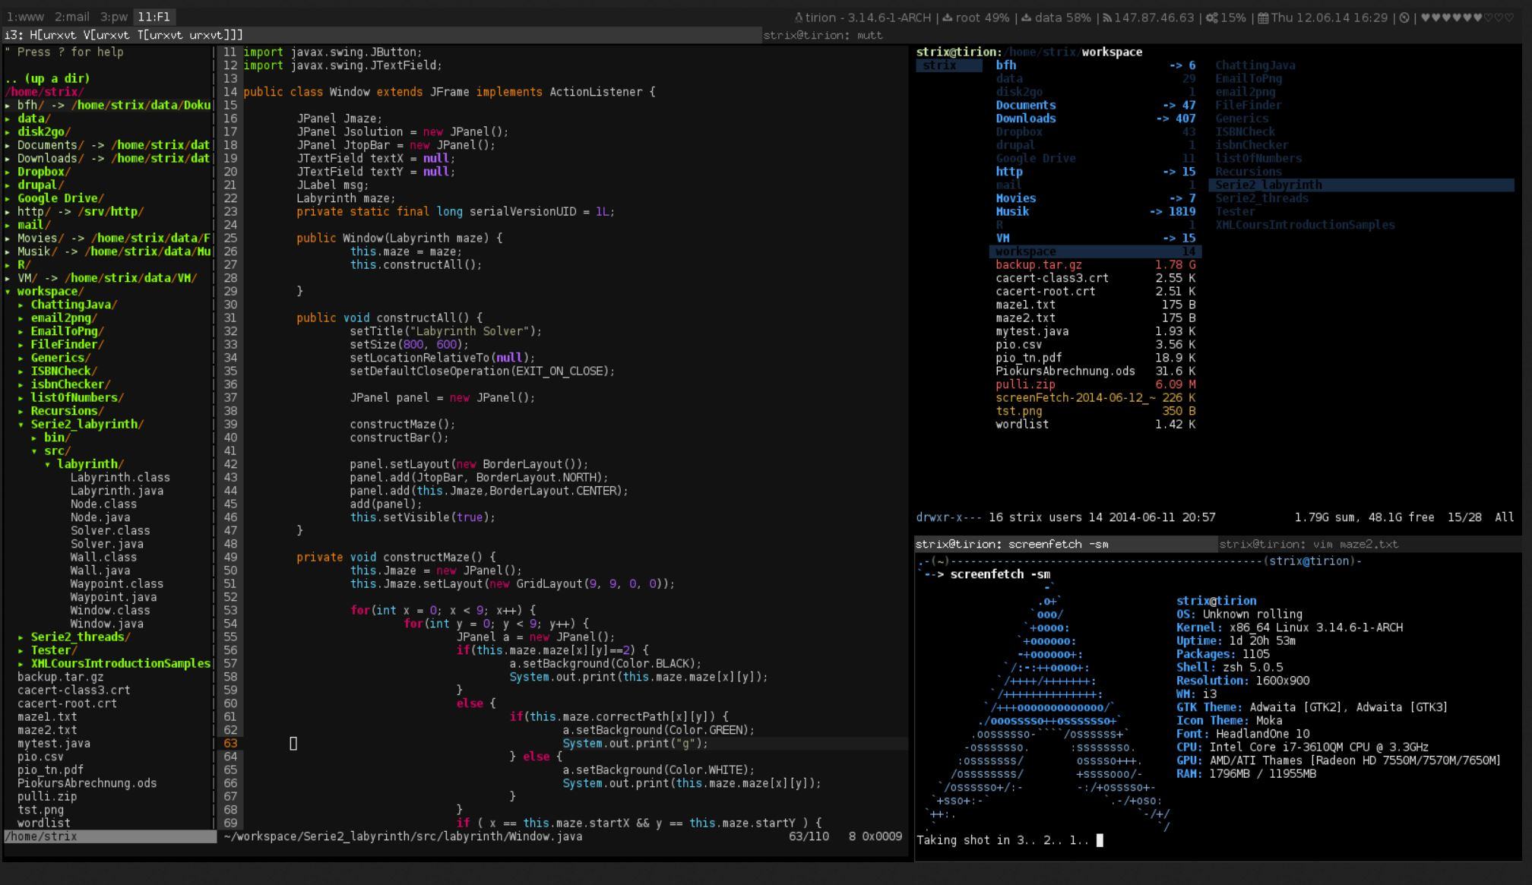The height and width of the screenshot is (885, 1532).
Task: Open PiokursAbrechnung.ods in the NERDTree
Action: (87, 783)
